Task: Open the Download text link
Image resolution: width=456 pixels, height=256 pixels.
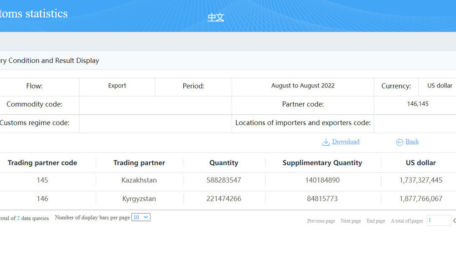Action: coord(346,142)
